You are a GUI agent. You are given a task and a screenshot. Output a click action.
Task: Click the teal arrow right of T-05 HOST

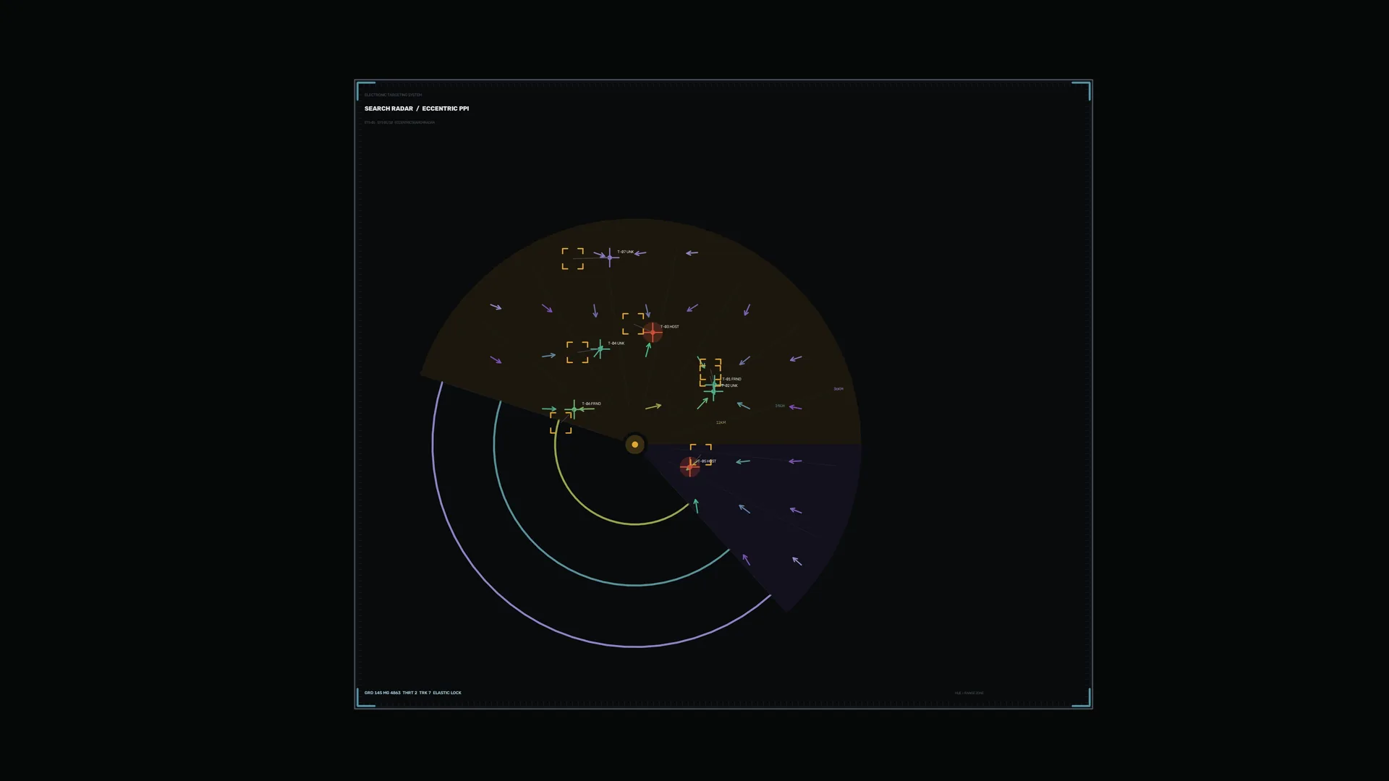click(x=743, y=461)
